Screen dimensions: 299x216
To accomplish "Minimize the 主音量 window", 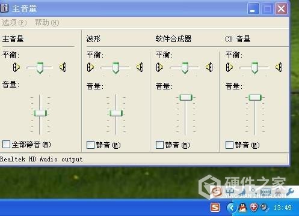I will (253, 9).
